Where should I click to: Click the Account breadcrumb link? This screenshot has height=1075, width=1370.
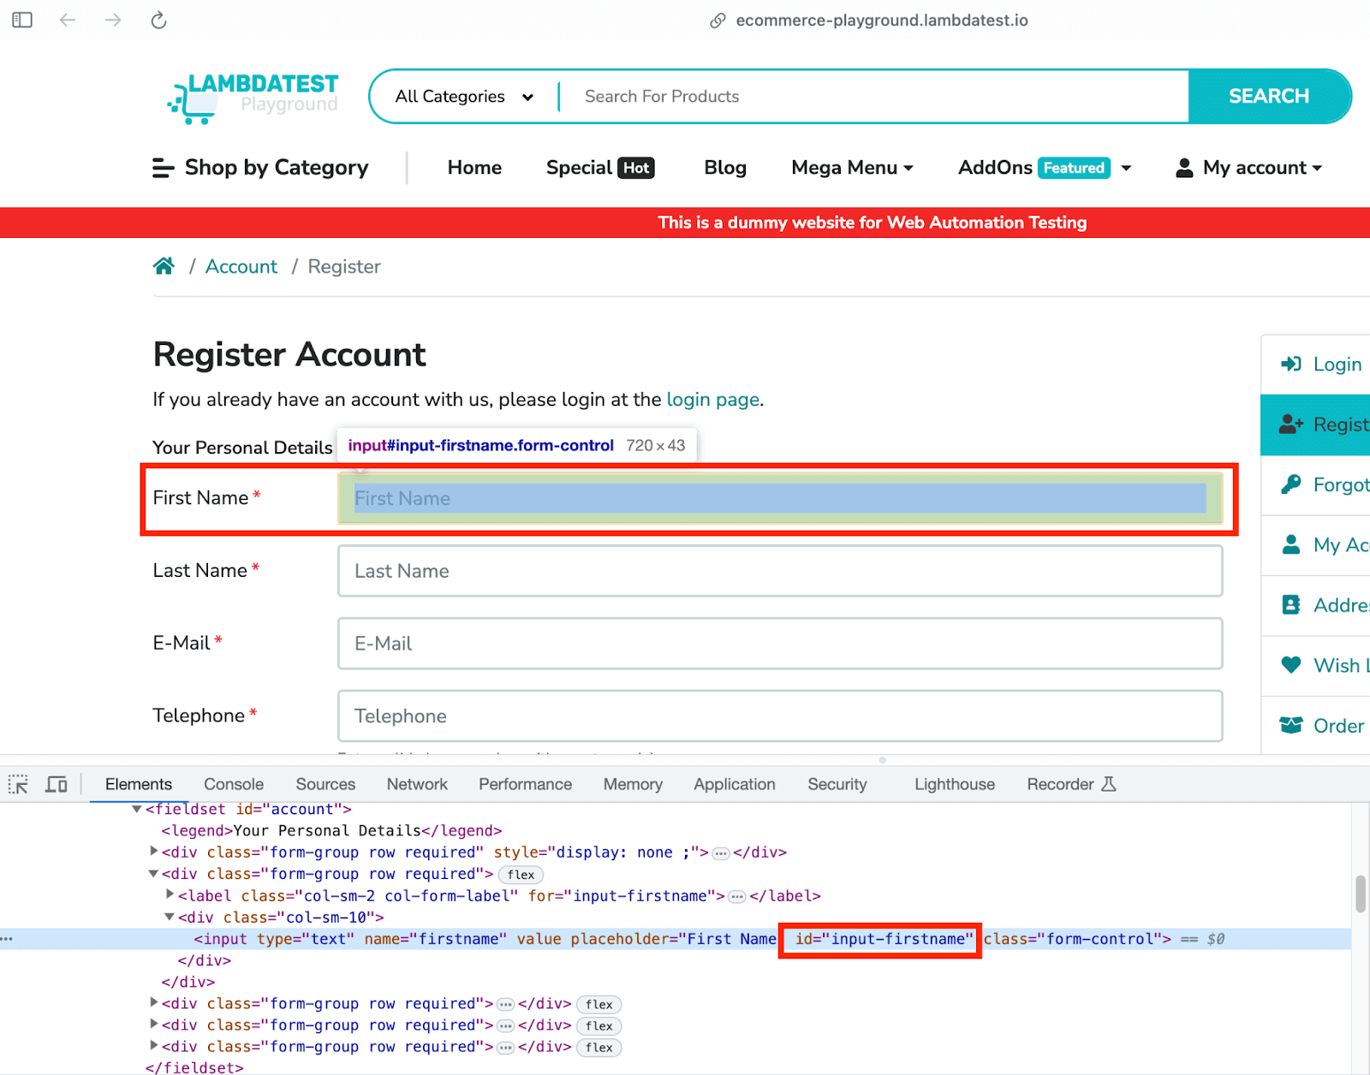(241, 266)
